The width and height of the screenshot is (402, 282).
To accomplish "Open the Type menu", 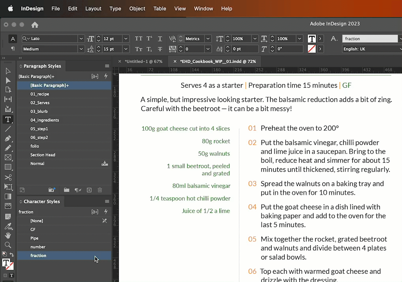I will [x=115, y=9].
